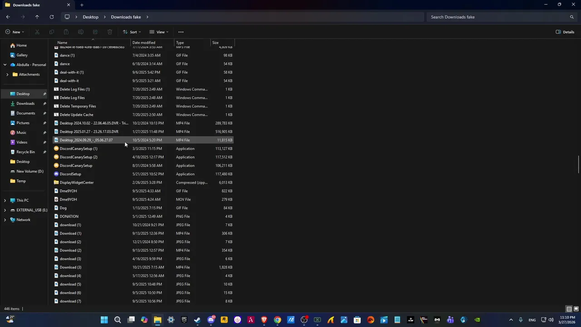This screenshot has height=327, width=581.
Task: Open Downloads in the sidebar
Action: point(25,104)
